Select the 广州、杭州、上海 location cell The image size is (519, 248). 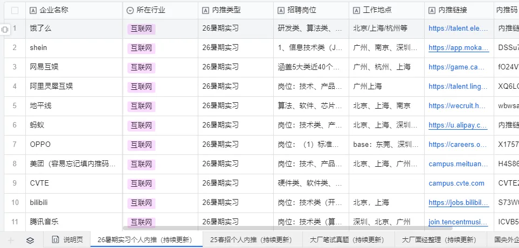click(386, 67)
